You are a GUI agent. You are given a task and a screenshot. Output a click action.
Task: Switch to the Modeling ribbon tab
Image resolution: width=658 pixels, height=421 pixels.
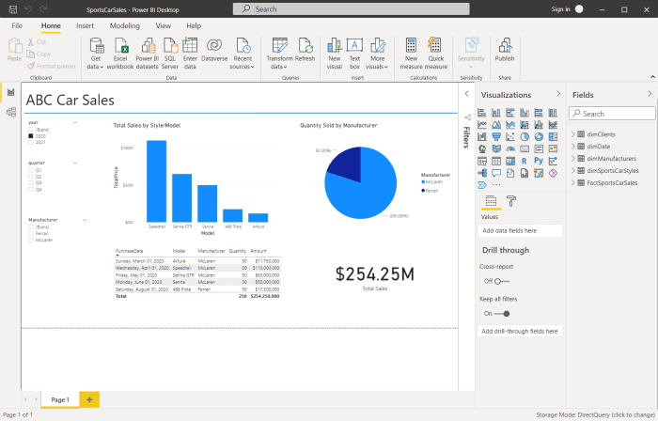pos(125,25)
